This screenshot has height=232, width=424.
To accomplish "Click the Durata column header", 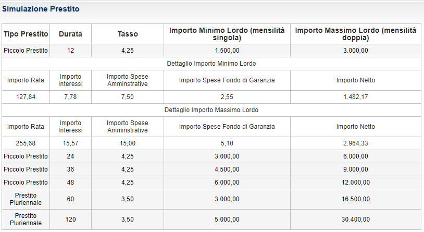I will click(x=70, y=34).
